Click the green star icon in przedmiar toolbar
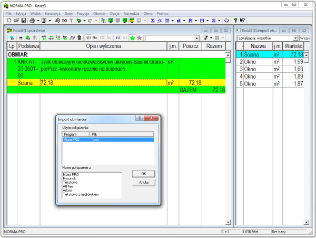Viewport: 316px width, 238px height. [132, 38]
